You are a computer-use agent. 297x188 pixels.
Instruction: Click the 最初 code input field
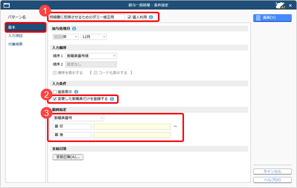tap(72, 127)
